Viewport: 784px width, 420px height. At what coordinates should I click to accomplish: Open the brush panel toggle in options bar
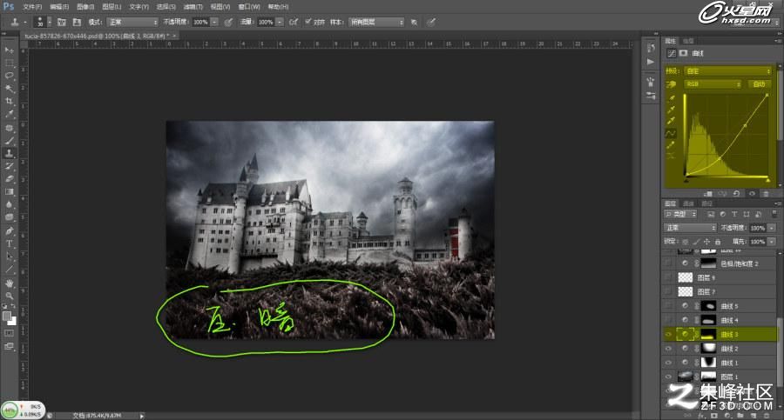[62, 22]
